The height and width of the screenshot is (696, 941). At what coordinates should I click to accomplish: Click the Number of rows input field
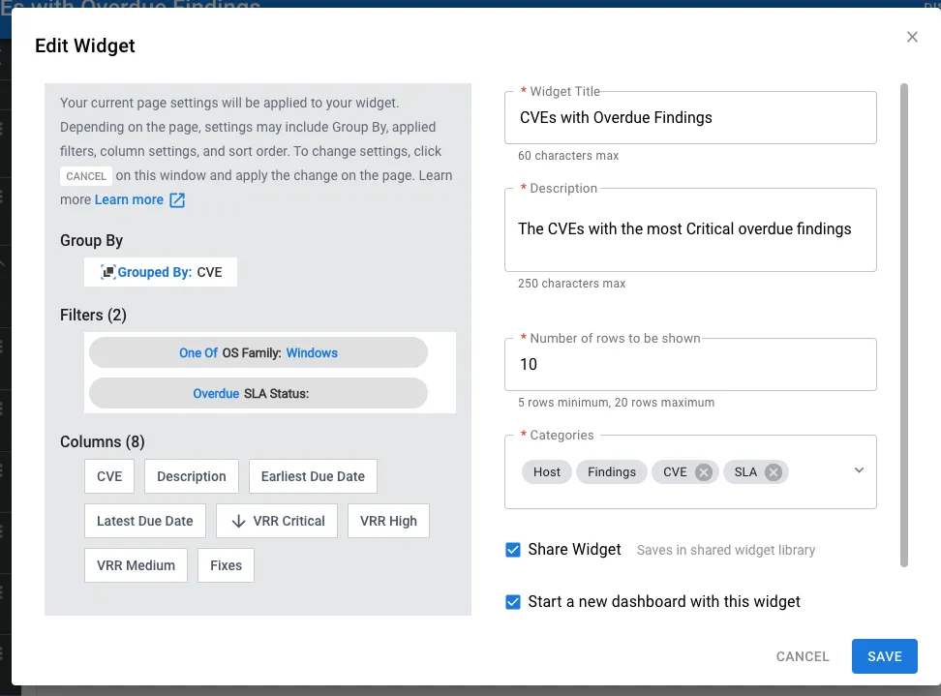pos(690,364)
